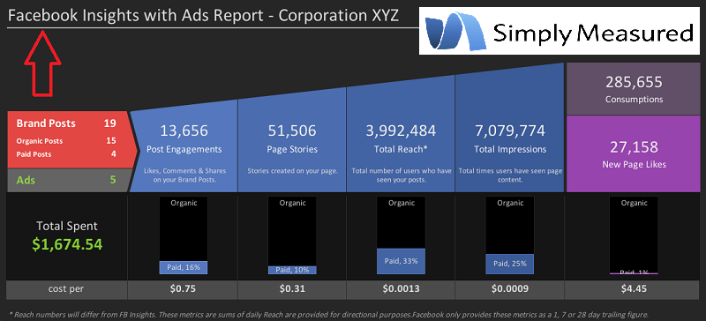706x321 pixels.
Task: Click the New Page Likes purple box
Action: (634, 153)
